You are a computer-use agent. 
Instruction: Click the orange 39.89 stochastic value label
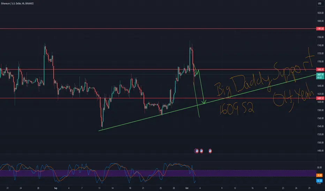[319, 175]
